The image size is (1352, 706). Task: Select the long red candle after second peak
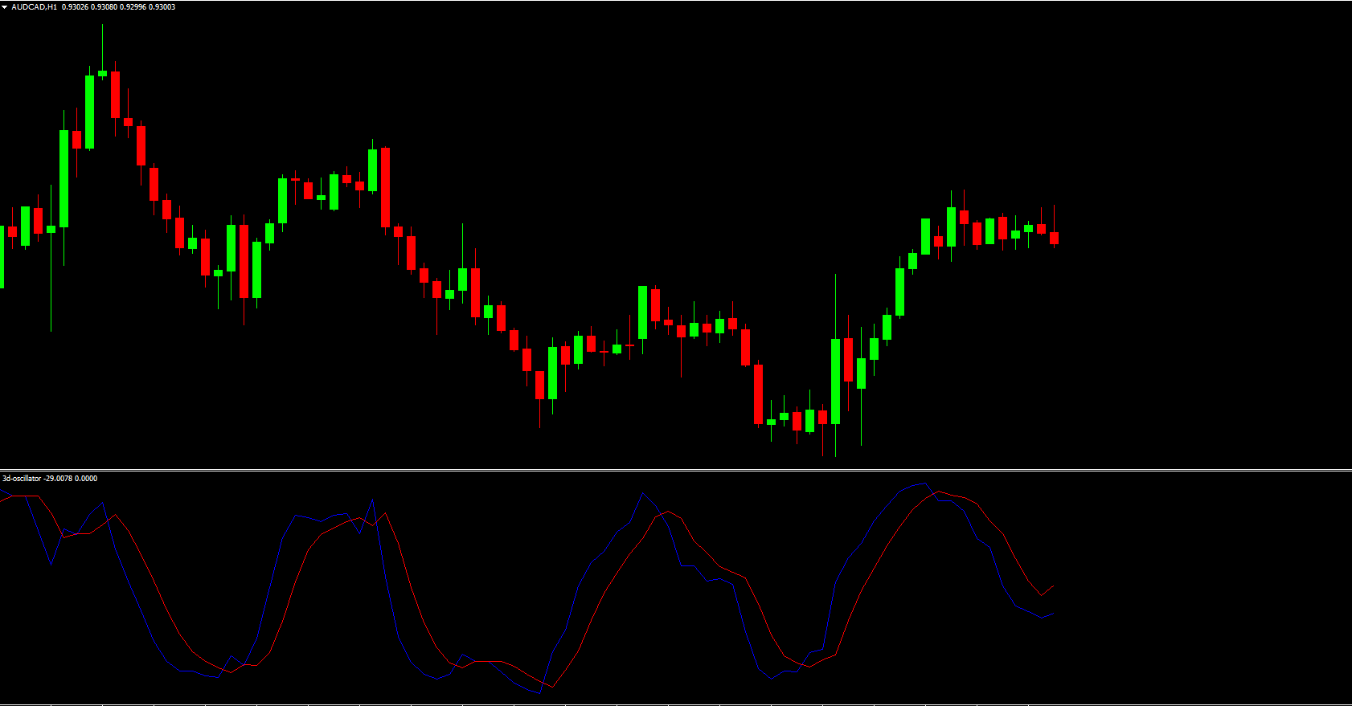coord(385,187)
